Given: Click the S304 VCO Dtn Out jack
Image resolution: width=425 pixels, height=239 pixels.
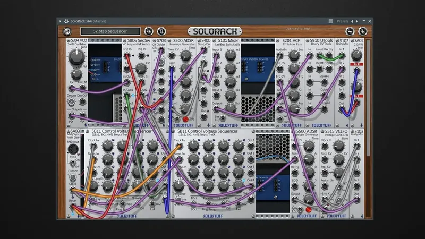Looking at the screenshot, I should click(x=82, y=101).
